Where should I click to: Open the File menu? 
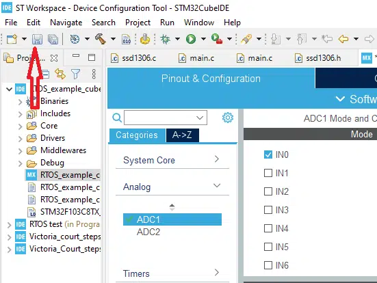11,23
